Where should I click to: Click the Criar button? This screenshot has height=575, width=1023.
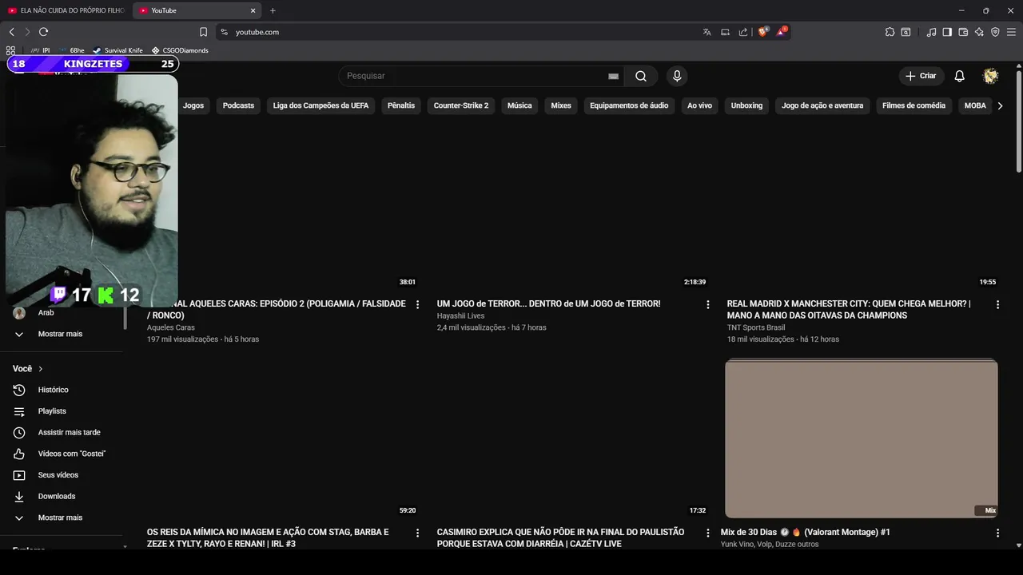click(921, 76)
